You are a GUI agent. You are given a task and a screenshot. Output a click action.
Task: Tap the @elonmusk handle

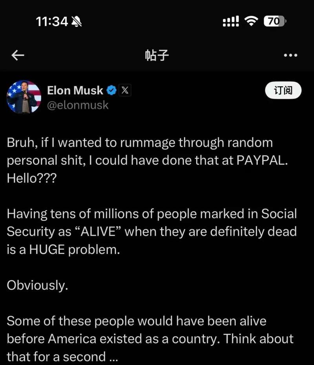[78, 105]
